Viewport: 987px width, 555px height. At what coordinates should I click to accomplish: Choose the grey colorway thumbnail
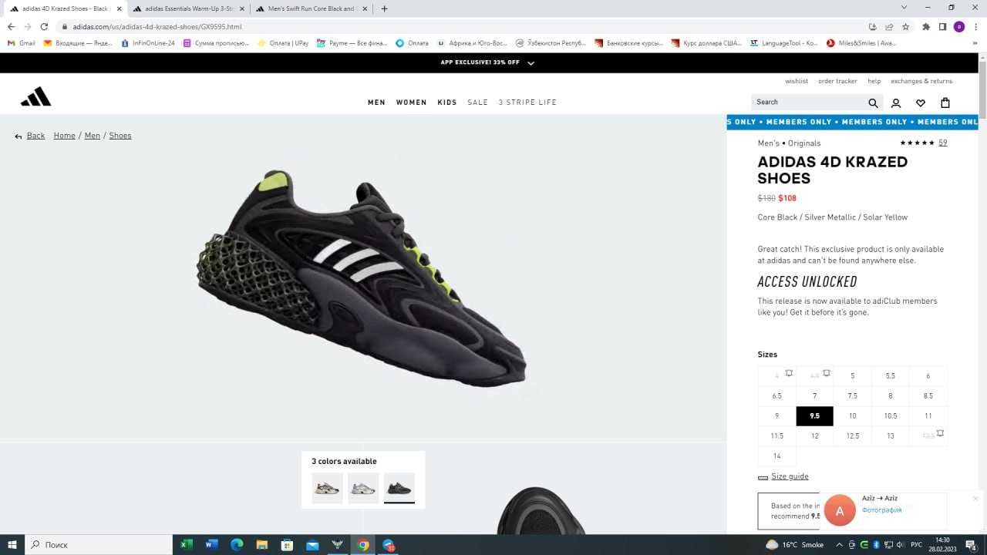[x=363, y=488]
